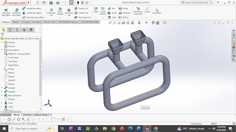Expand the SOLIDWORKS menu arrow

click(x=28, y=2)
